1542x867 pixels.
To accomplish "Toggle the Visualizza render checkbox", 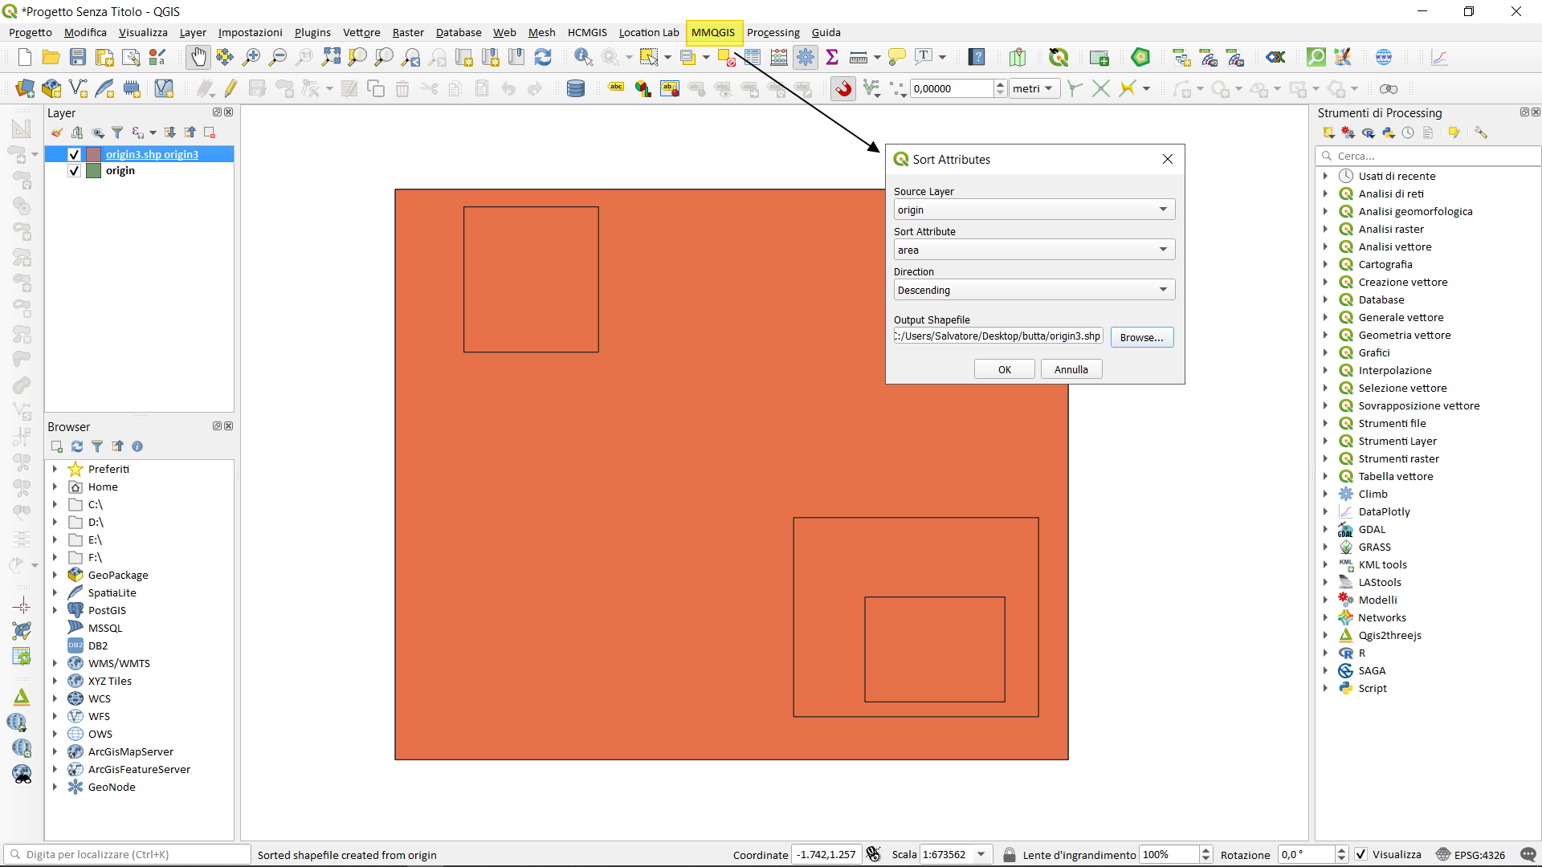I will click(1361, 855).
